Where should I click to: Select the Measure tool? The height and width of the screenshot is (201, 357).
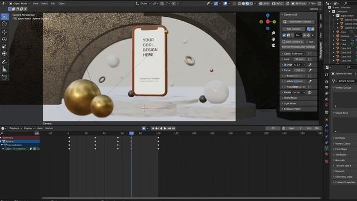tap(4, 69)
